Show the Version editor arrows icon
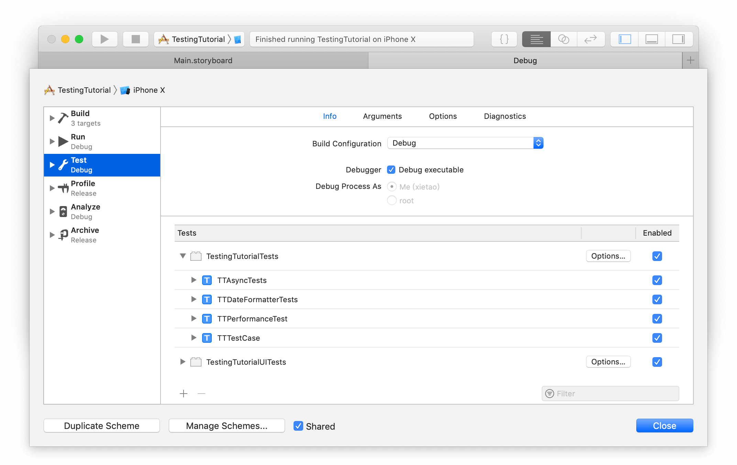737x465 pixels. (x=591, y=39)
